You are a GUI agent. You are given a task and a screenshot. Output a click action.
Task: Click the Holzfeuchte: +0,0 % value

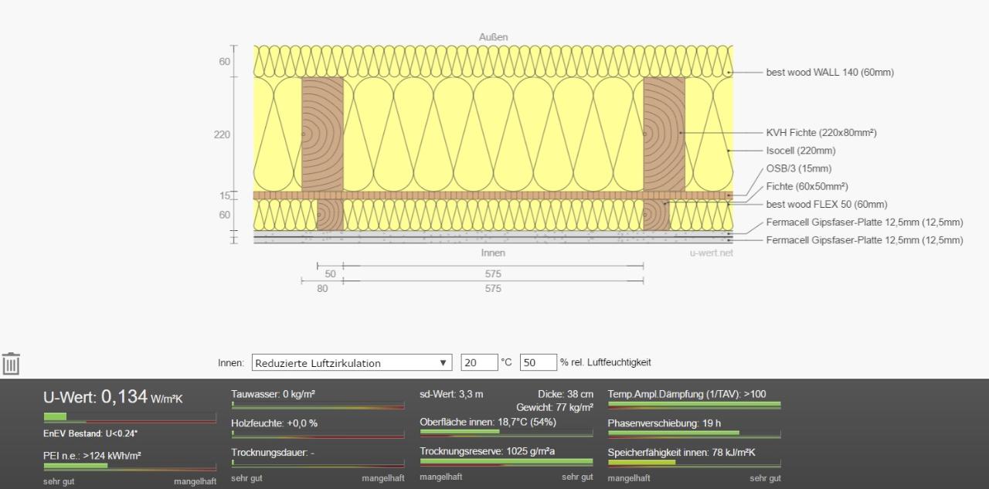tap(274, 423)
